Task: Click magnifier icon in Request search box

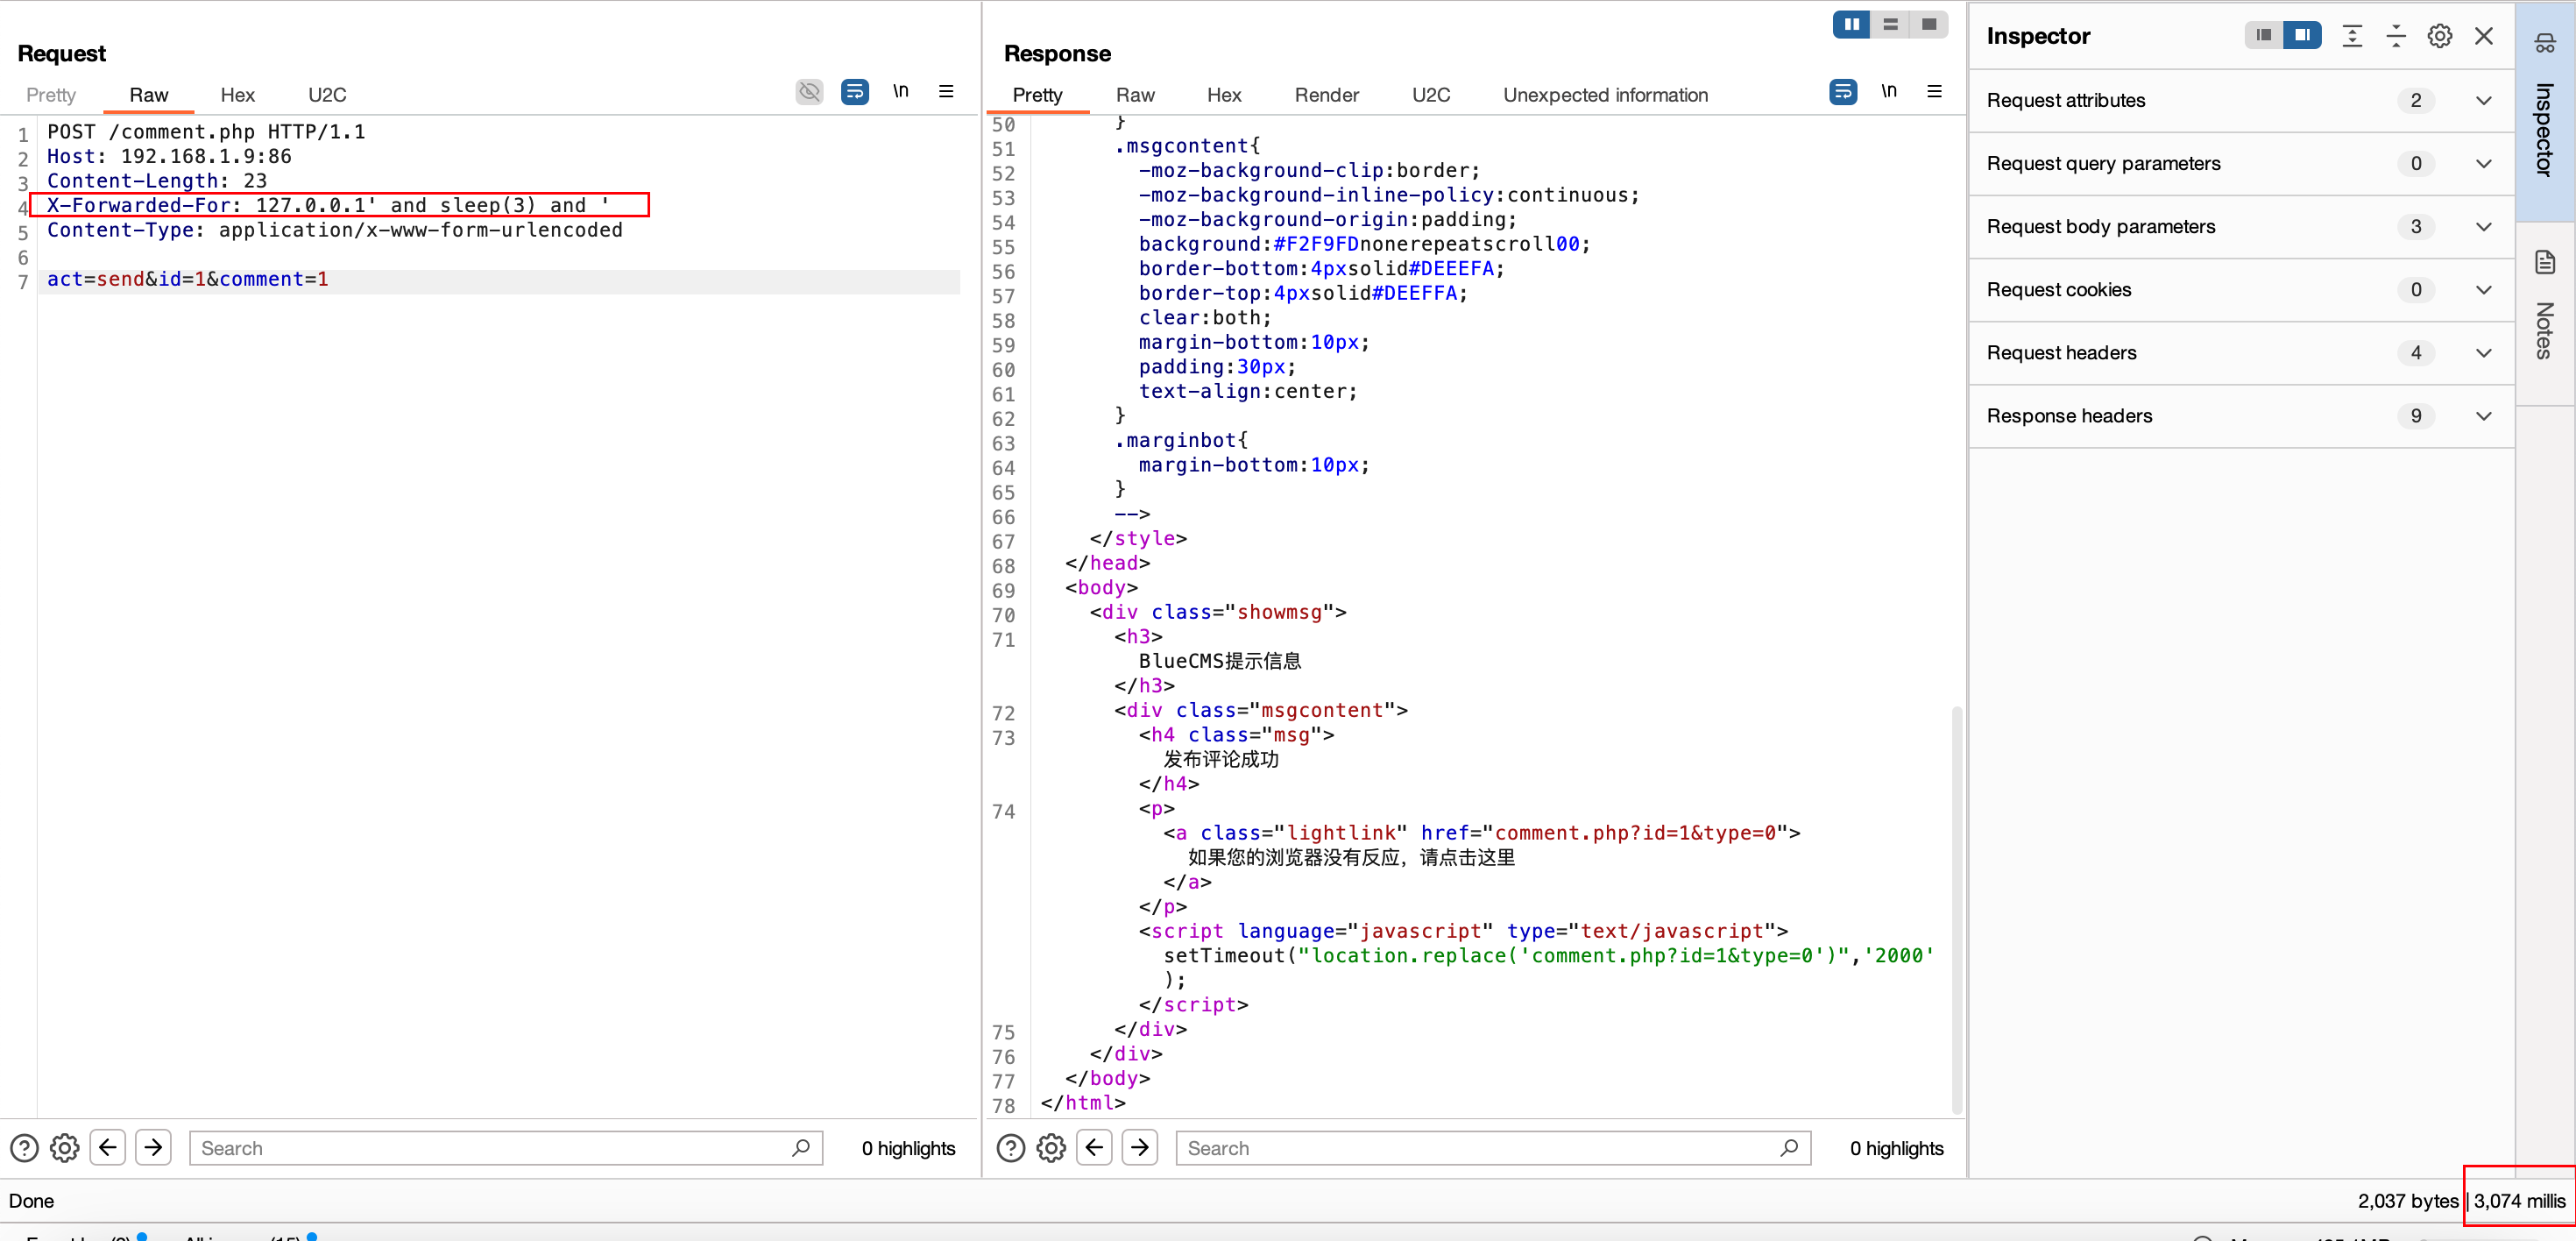Action: click(x=800, y=1147)
